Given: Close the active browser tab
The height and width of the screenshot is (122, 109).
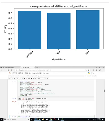Looking at the screenshot, I should (34, 67).
